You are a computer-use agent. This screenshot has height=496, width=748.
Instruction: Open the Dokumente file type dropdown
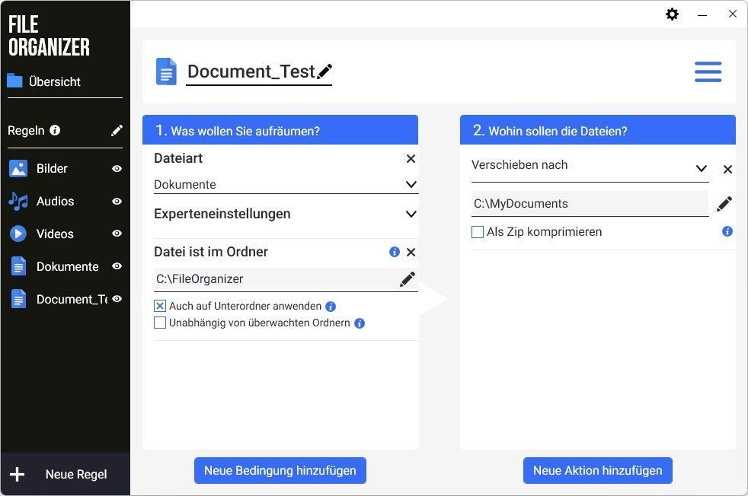[286, 184]
